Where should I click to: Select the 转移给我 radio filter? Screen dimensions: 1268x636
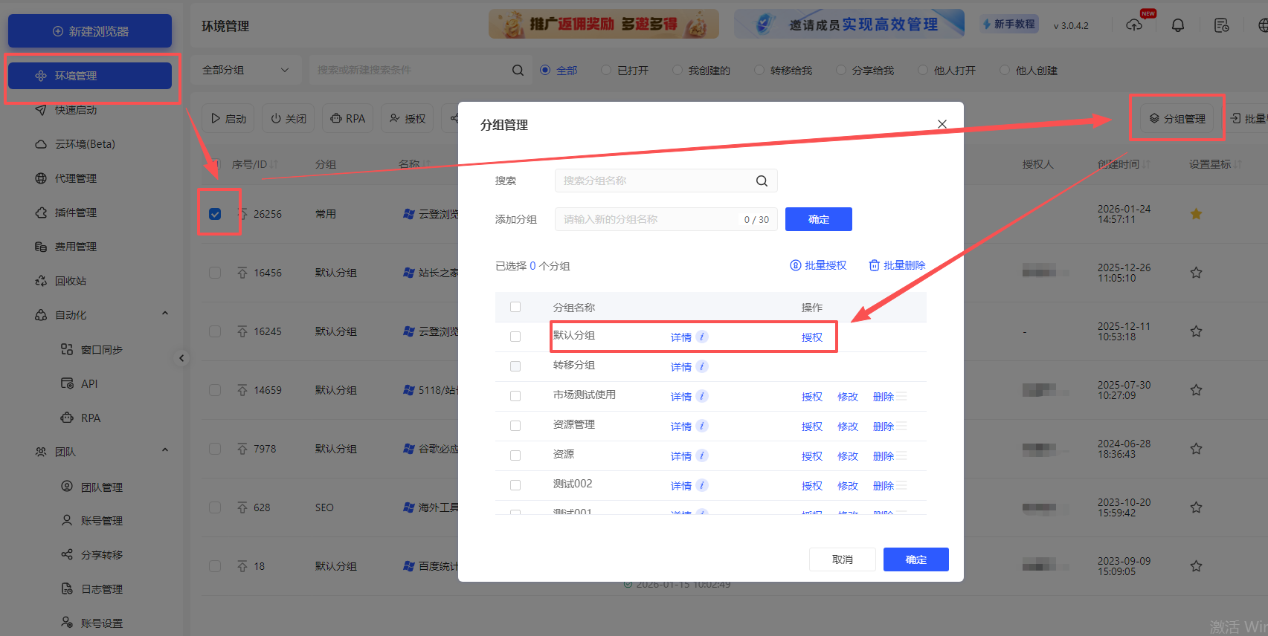pos(759,70)
